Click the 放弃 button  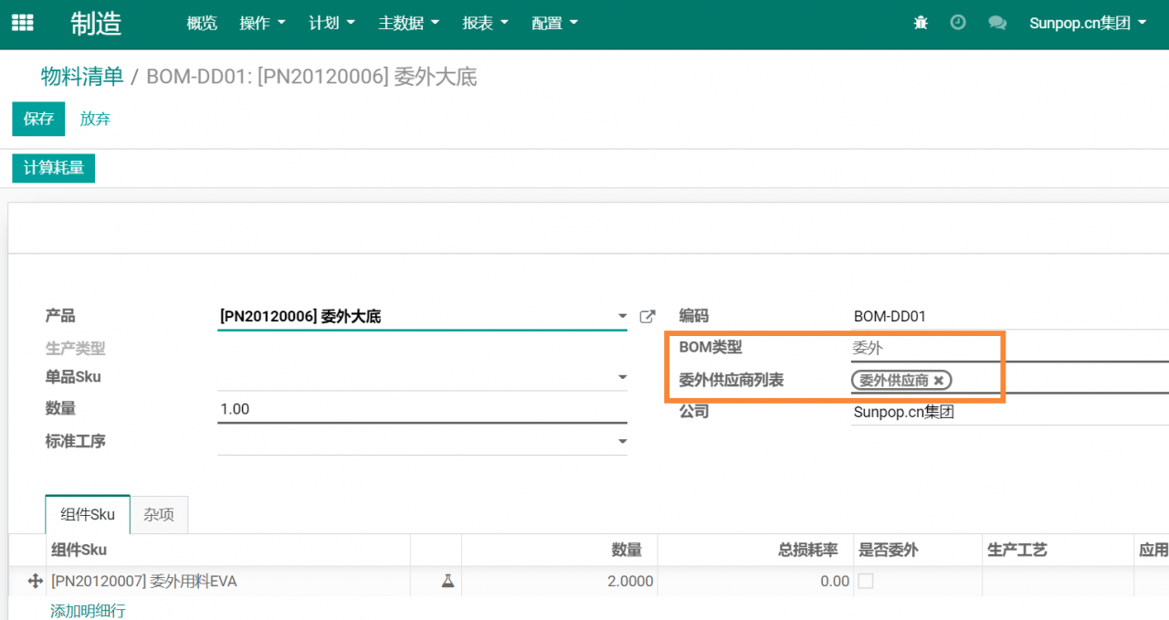[95, 119]
